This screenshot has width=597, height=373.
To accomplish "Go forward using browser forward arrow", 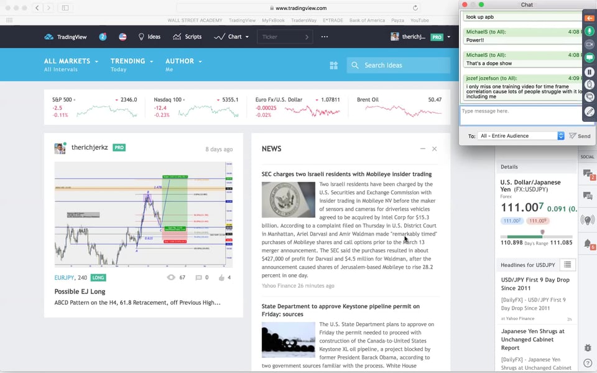I will pos(49,7).
